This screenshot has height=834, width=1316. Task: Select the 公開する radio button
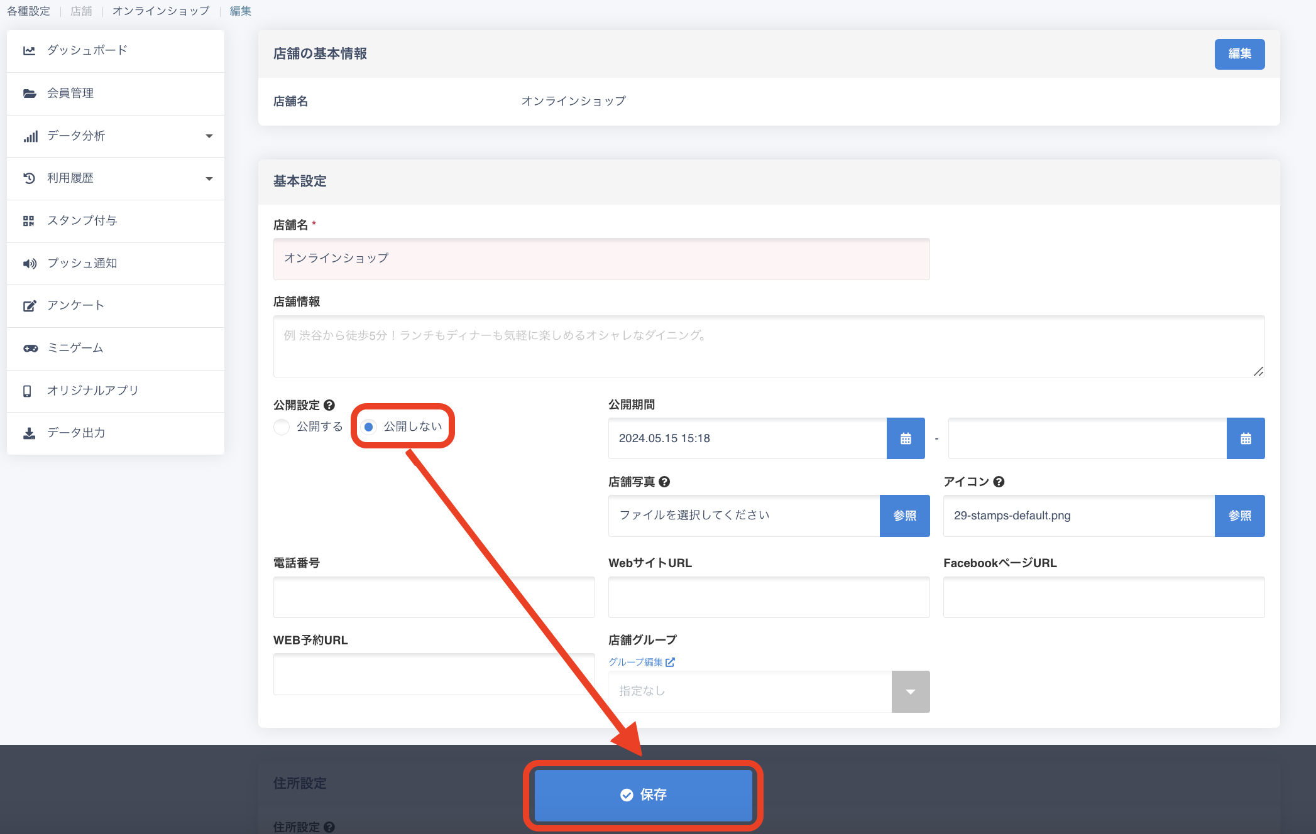tap(282, 427)
